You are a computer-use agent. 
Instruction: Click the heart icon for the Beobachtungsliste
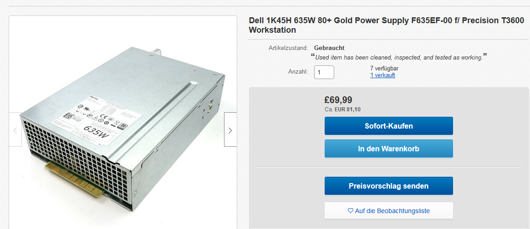[351, 211]
